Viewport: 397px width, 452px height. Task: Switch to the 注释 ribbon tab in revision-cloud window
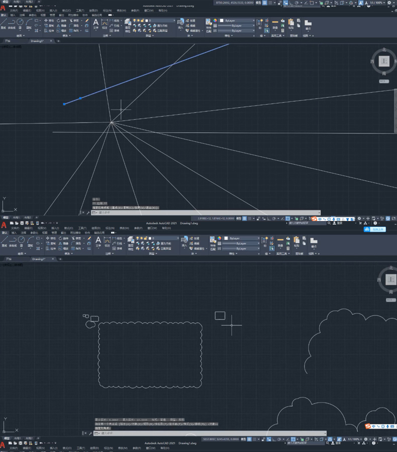pyautogui.click(x=24, y=233)
